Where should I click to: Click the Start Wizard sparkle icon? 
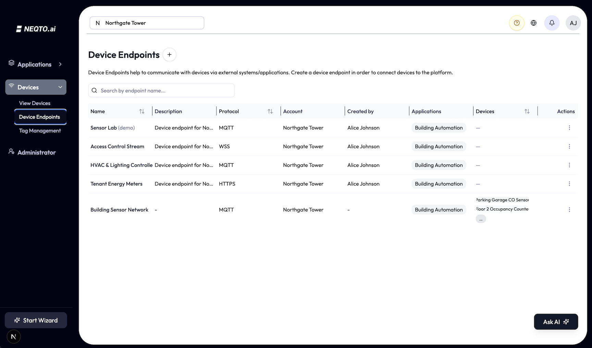17,320
